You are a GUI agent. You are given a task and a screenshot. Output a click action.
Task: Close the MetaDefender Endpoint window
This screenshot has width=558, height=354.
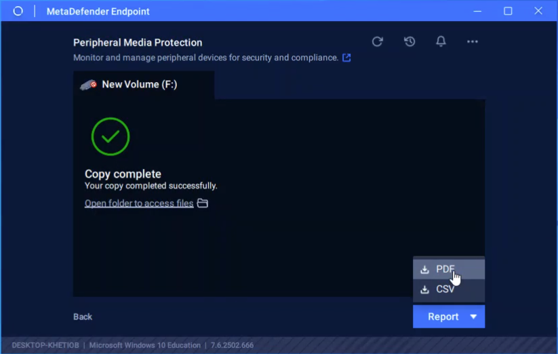click(538, 11)
